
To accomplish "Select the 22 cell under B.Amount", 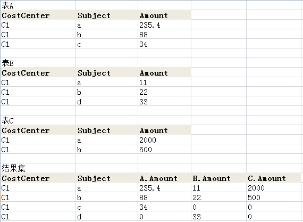I will [219, 197].
